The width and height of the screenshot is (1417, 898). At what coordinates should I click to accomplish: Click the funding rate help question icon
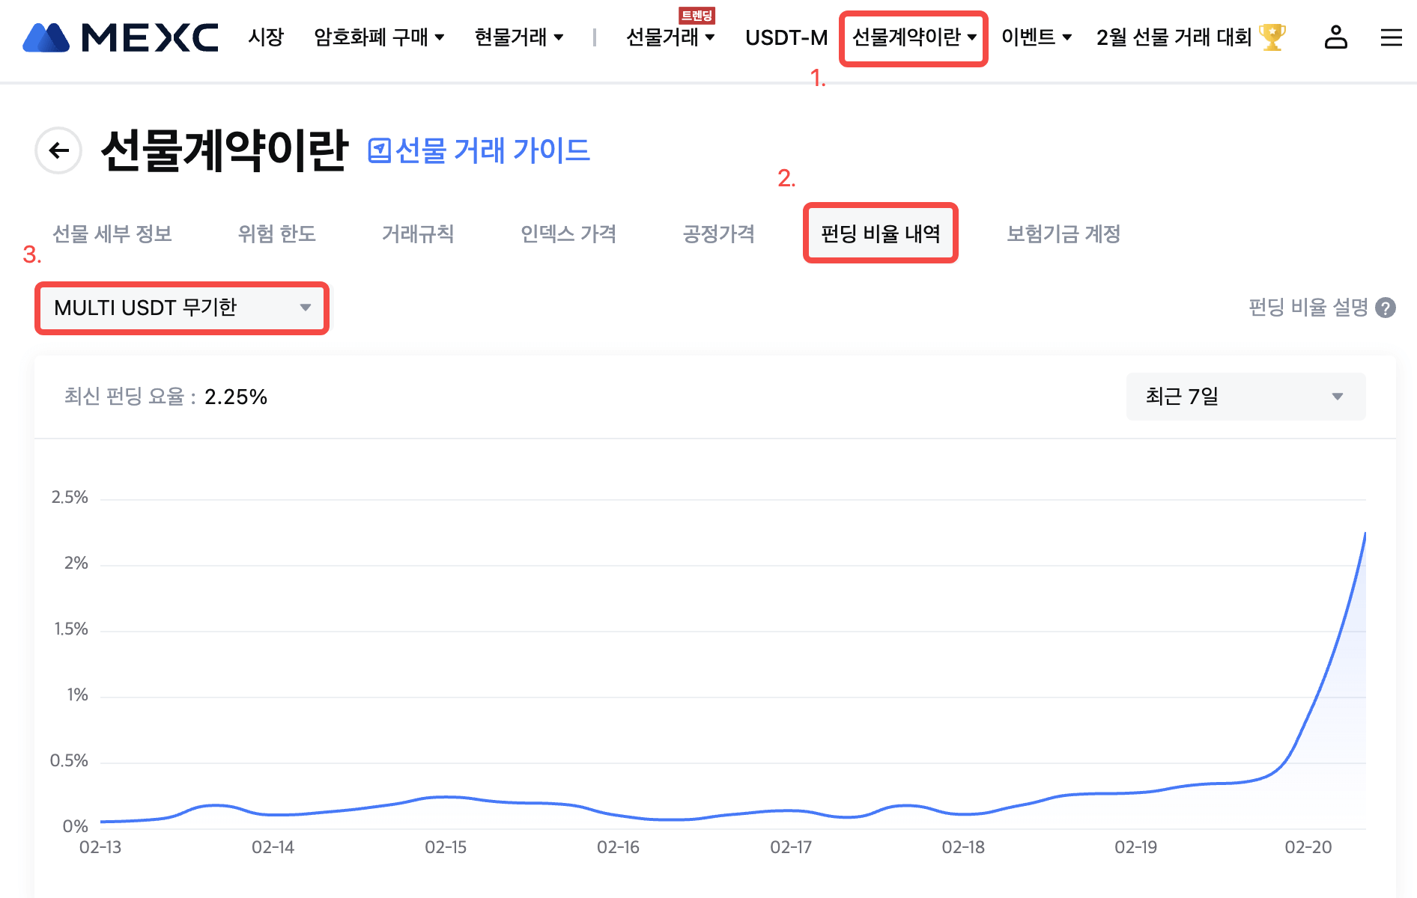(1386, 308)
